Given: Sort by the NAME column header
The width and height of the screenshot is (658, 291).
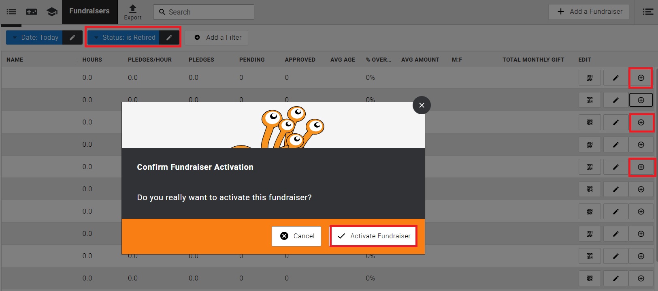Looking at the screenshot, I should (x=15, y=60).
